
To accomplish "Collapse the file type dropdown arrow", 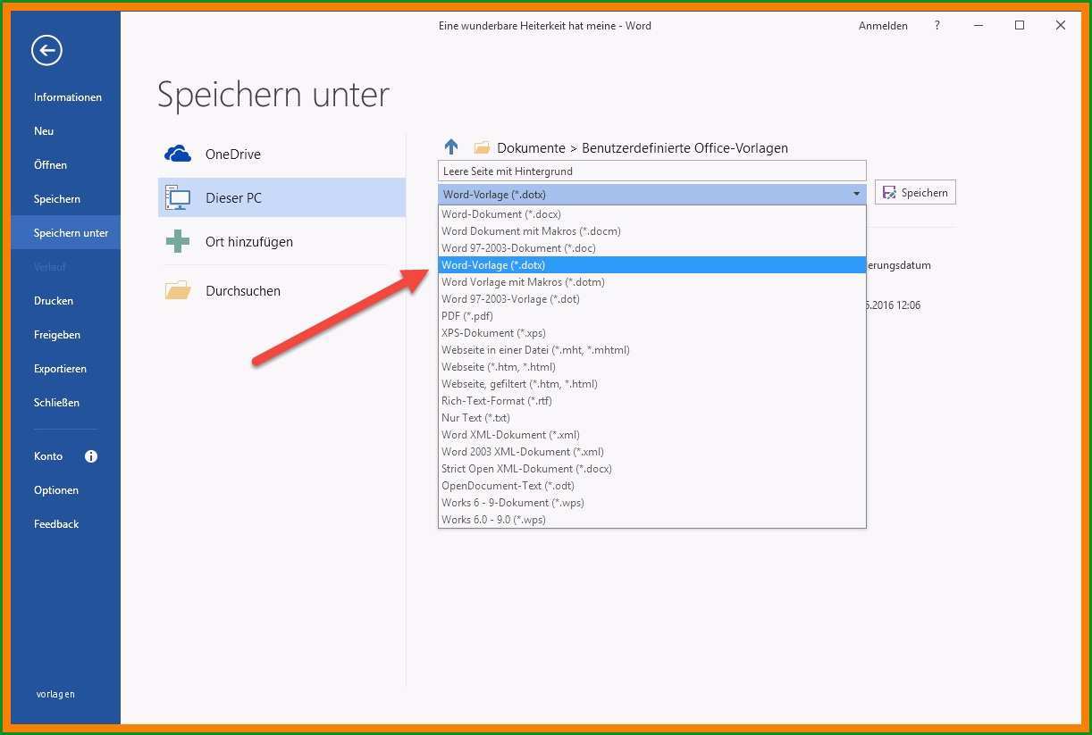I will [x=856, y=194].
